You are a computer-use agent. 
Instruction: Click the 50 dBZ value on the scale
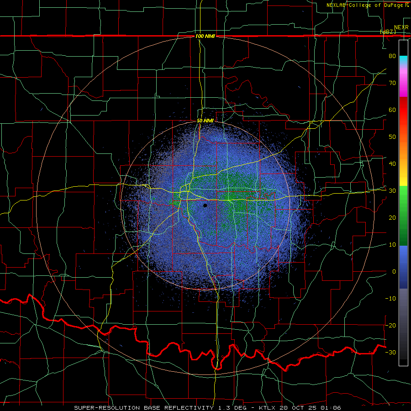point(392,137)
